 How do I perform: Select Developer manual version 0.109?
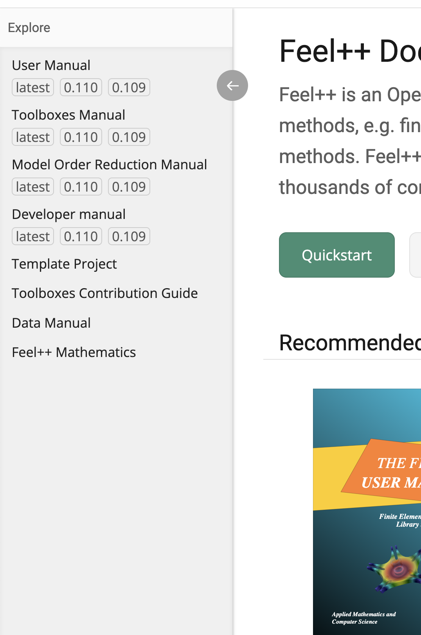(129, 236)
